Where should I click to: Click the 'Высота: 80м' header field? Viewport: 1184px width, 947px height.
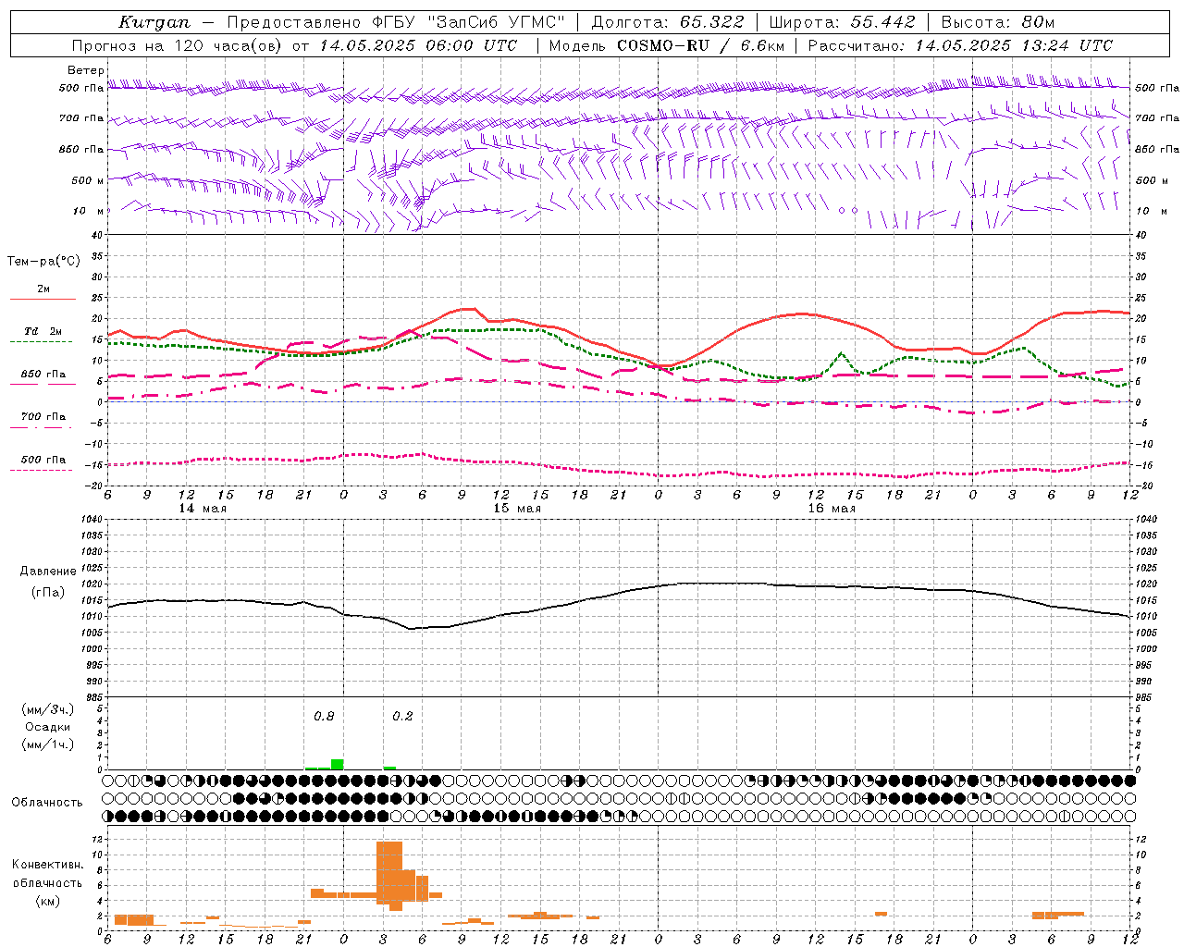[997, 22]
